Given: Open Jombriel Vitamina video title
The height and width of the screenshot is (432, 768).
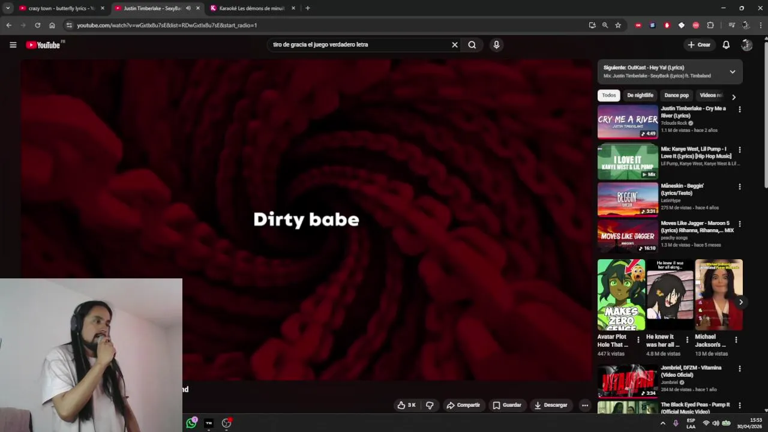Looking at the screenshot, I should 691,371.
